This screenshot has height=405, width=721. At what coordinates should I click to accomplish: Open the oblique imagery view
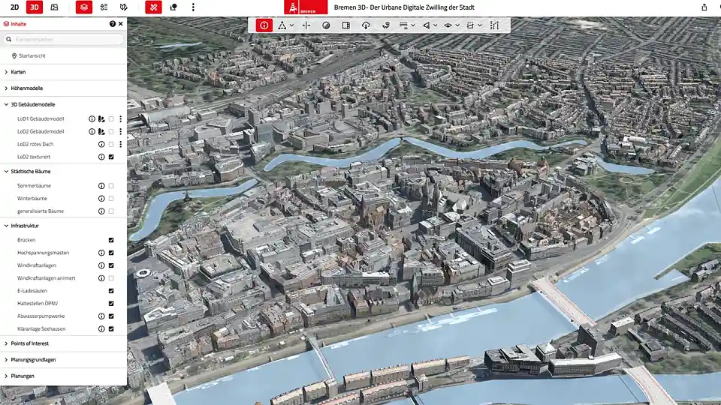[x=54, y=7]
